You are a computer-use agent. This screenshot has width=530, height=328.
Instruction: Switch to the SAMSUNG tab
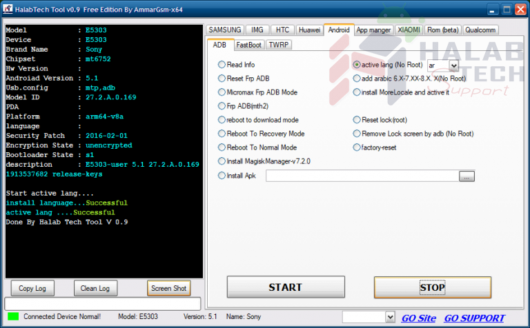click(x=225, y=30)
